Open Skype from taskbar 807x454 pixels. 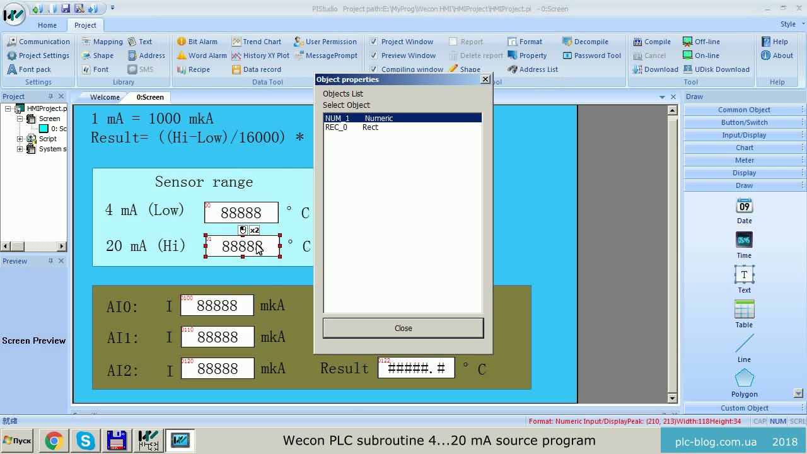[x=85, y=440]
